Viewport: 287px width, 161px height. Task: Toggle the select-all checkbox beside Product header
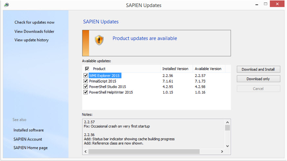coord(87,69)
